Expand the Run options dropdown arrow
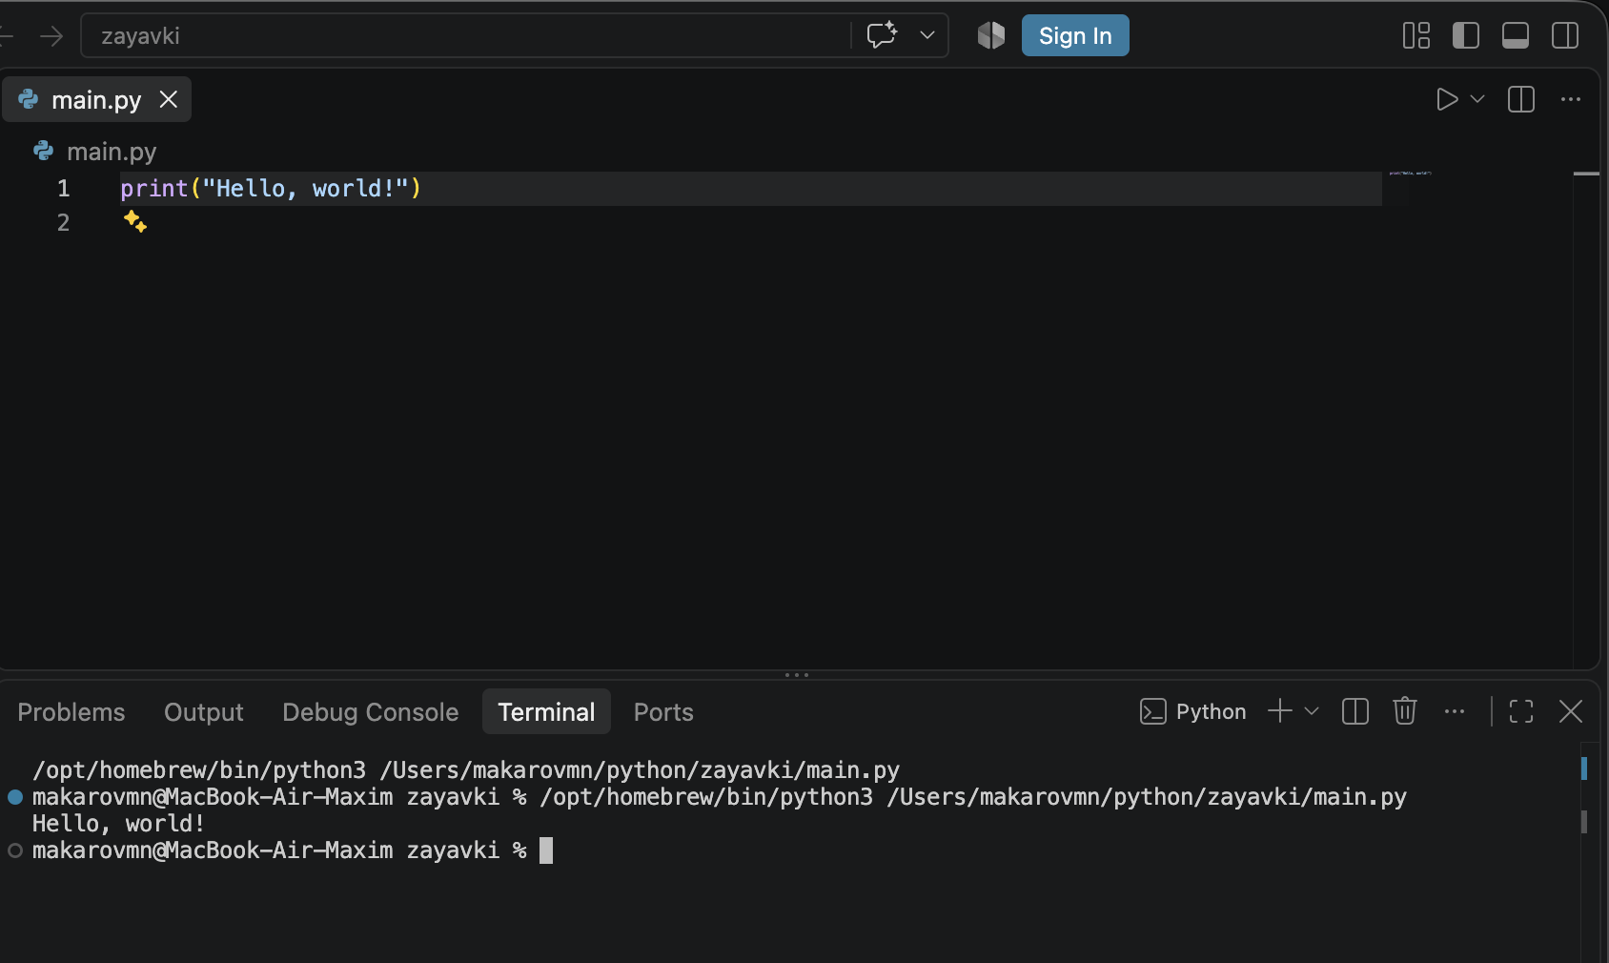Image resolution: width=1609 pixels, height=963 pixels. 1477,99
